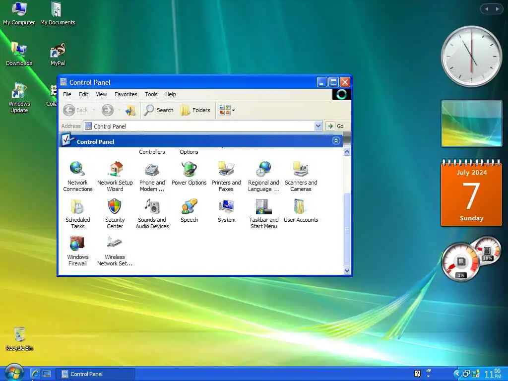The width and height of the screenshot is (508, 381).
Task: Click the scrollbar down arrow
Action: click(347, 270)
